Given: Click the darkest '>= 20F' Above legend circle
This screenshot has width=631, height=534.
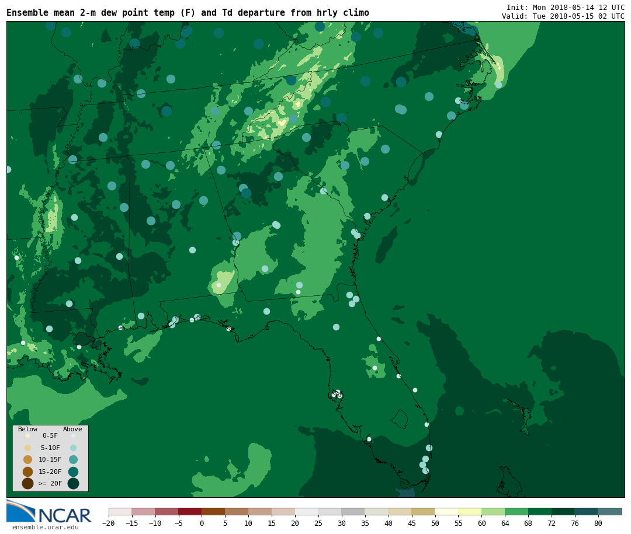Looking at the screenshot, I should click(x=73, y=483).
